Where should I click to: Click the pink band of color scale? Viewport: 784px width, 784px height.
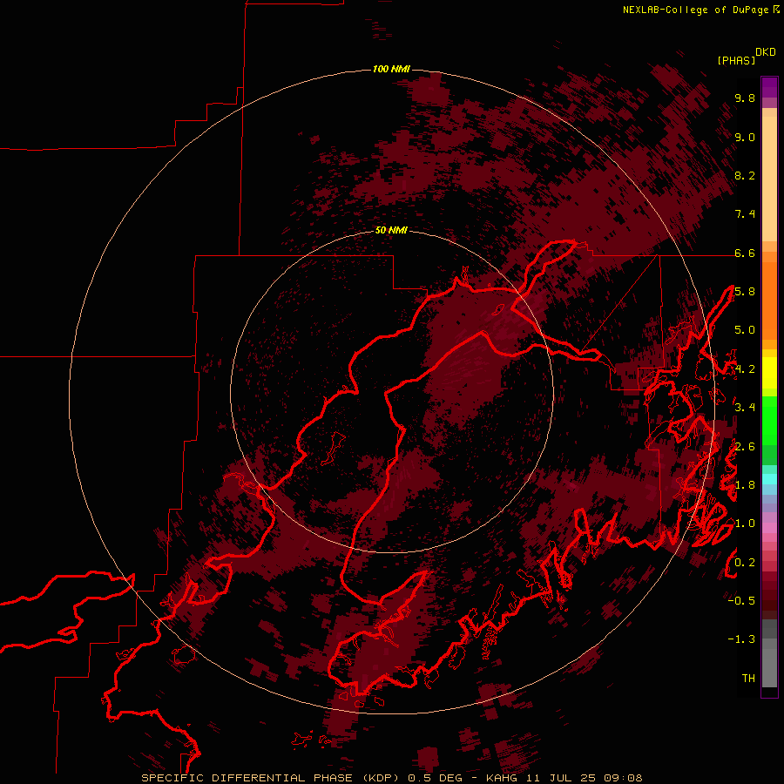point(769,528)
